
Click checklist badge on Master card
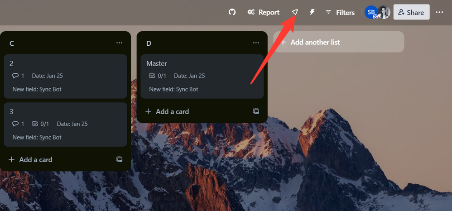pos(158,76)
